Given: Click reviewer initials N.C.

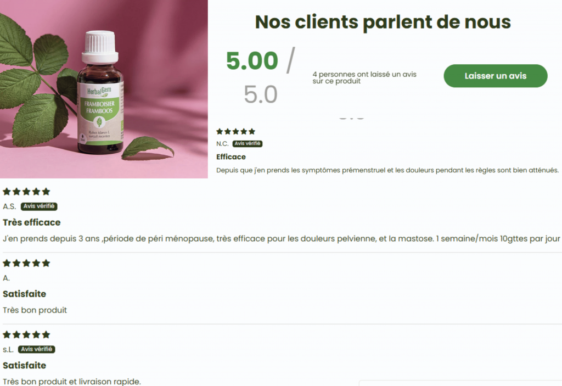Looking at the screenshot, I should click(x=222, y=144).
